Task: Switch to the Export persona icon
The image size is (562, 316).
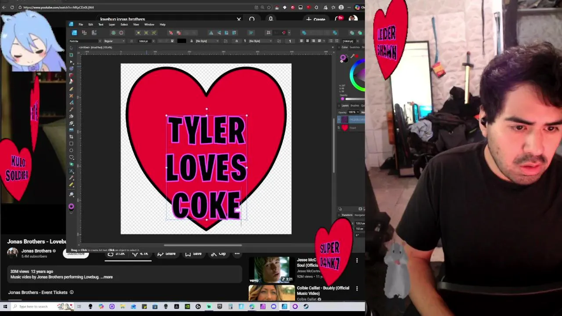Action: click(94, 33)
